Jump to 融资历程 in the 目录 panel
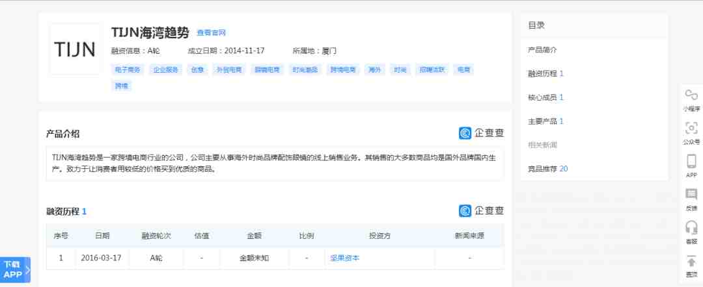This screenshot has height=287, width=703. [x=545, y=73]
